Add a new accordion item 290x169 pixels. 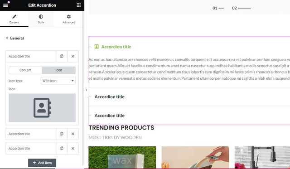click(x=42, y=163)
